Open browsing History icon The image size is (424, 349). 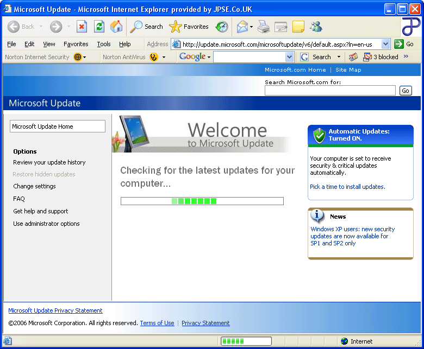click(222, 27)
